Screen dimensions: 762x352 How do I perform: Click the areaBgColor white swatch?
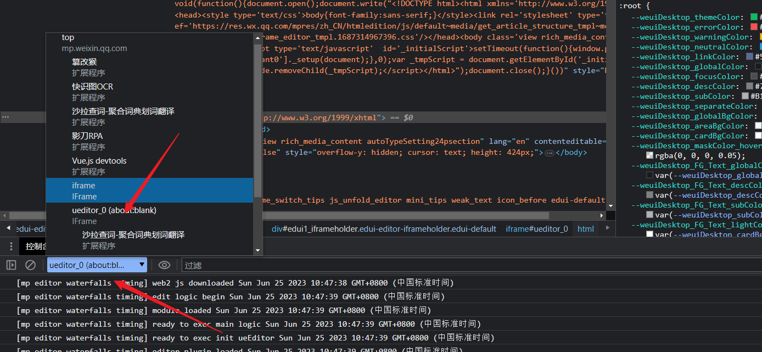point(758,126)
